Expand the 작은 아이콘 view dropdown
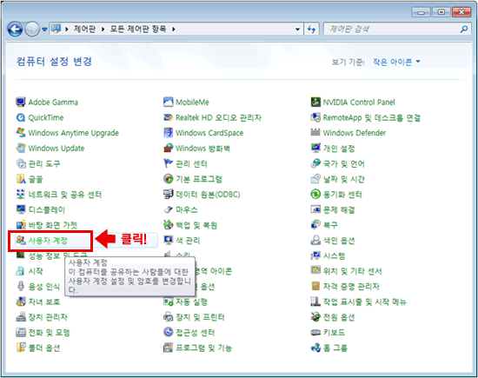478x378 pixels. point(396,62)
